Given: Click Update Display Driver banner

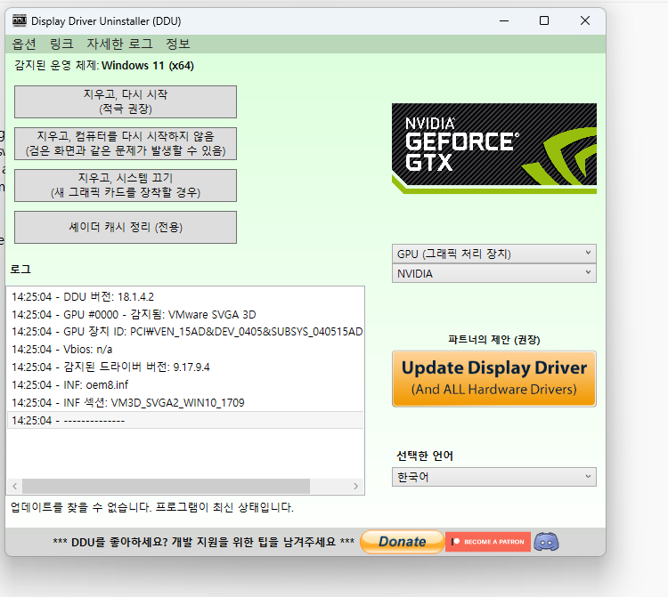Looking at the screenshot, I should 493,379.
